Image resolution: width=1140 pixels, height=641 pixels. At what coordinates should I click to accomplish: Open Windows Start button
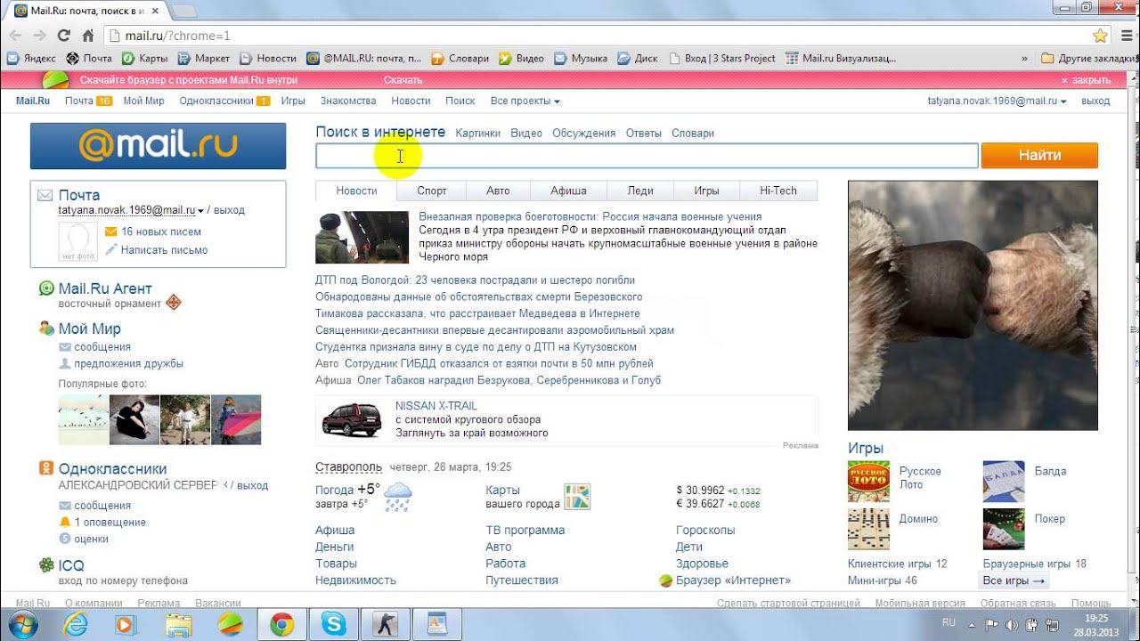[21, 624]
